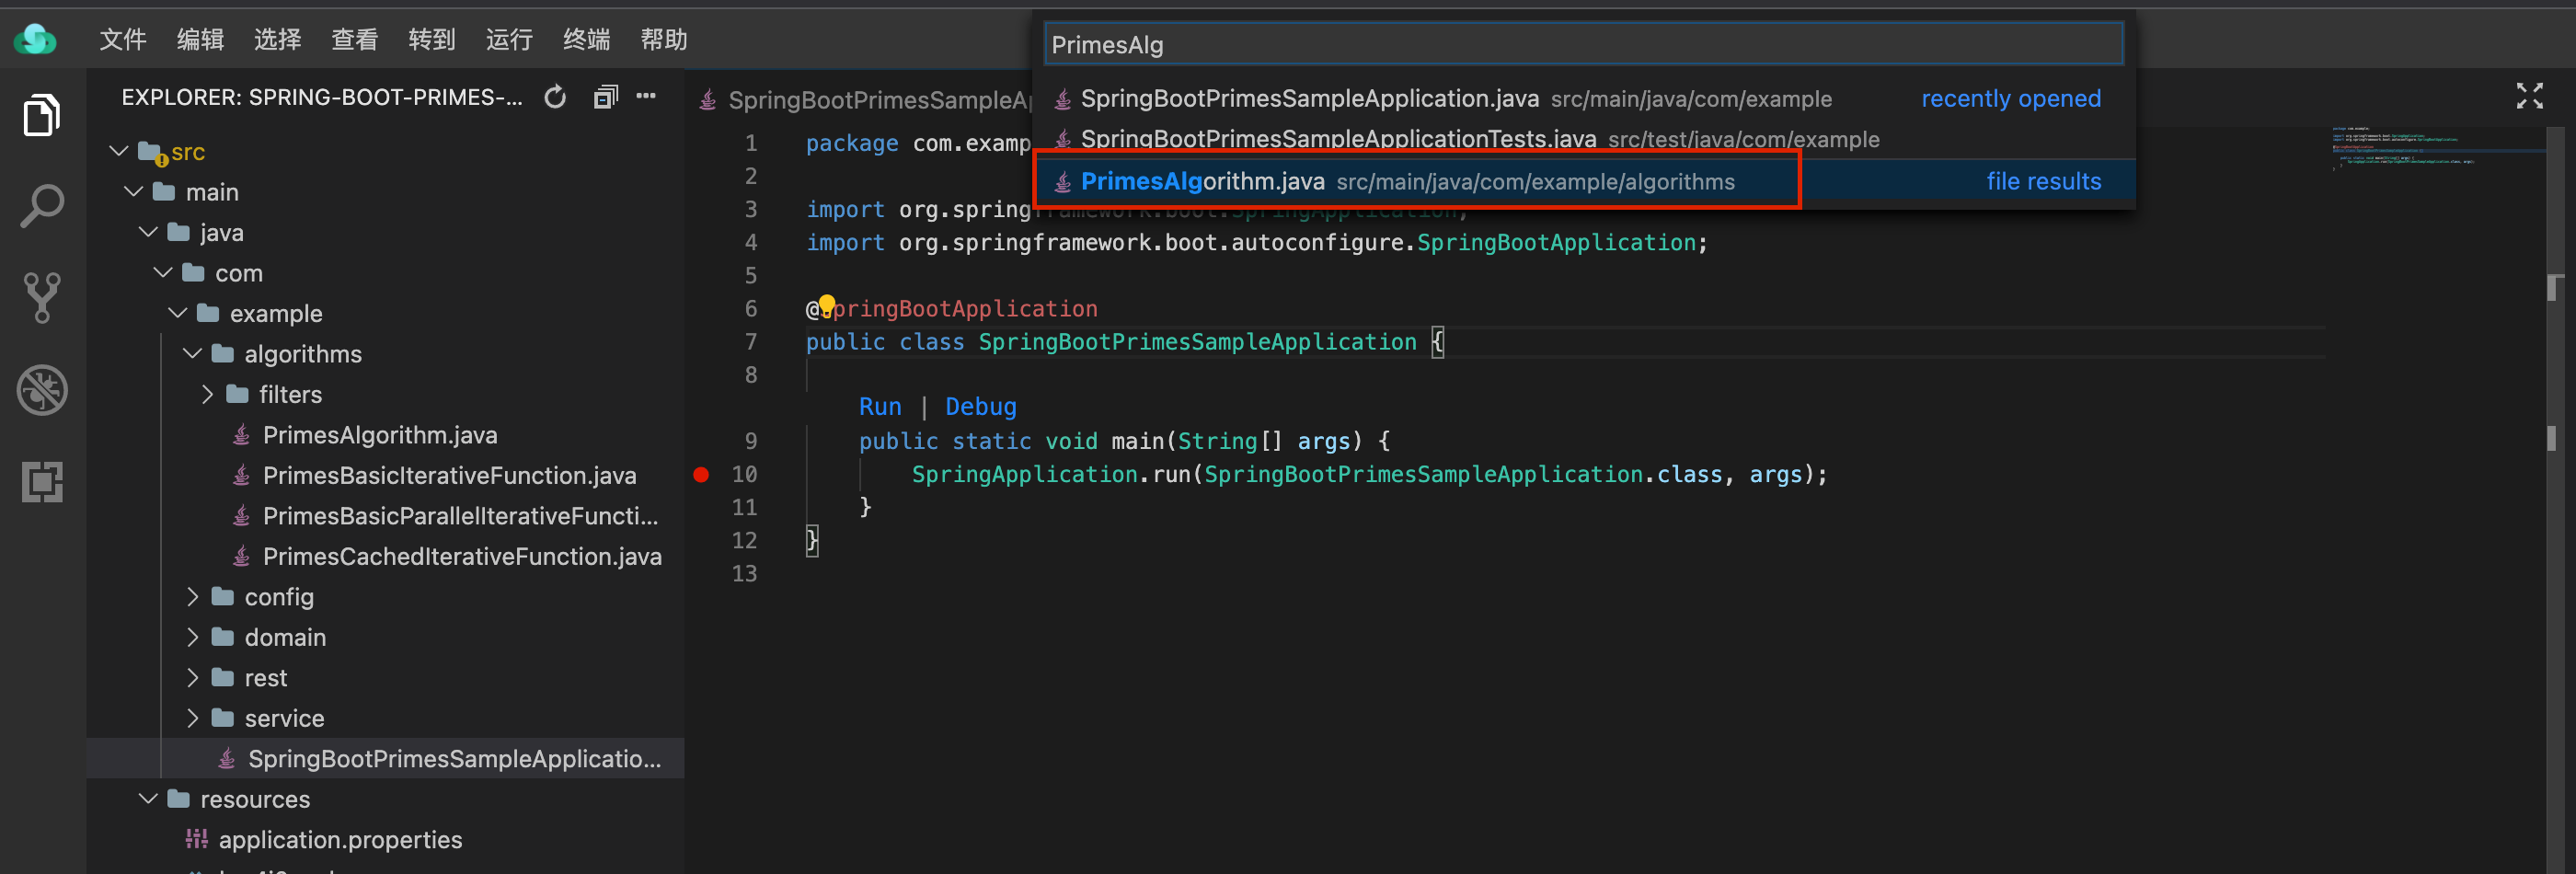Open the Source Control view

click(x=41, y=298)
